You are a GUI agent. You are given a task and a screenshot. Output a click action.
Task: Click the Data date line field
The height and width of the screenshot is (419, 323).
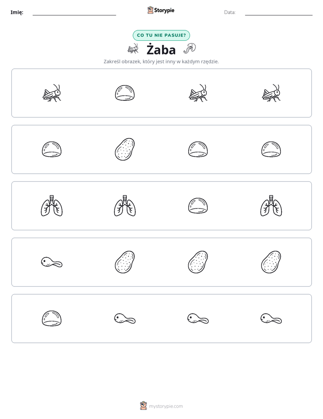click(279, 13)
